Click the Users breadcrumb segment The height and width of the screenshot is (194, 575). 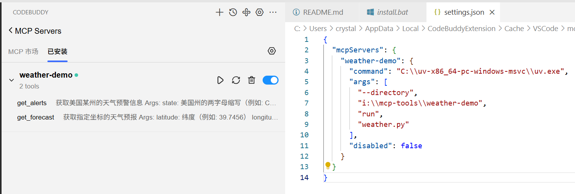(x=318, y=29)
